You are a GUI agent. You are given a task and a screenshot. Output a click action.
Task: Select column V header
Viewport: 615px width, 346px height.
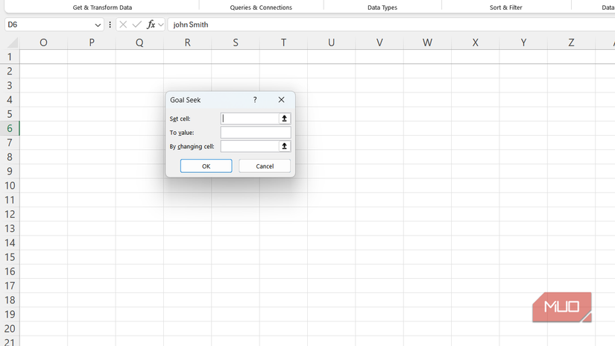click(x=379, y=43)
